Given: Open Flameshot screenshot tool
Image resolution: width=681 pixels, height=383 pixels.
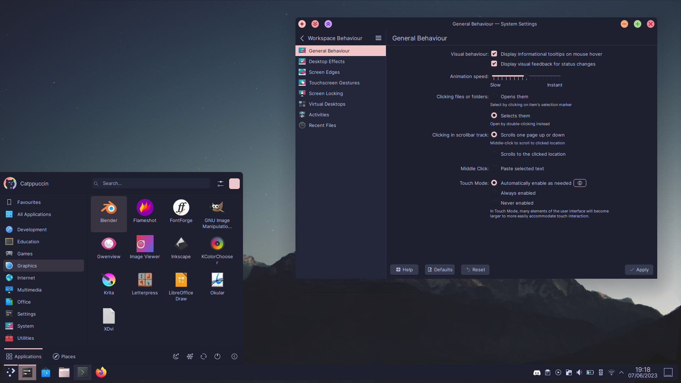Looking at the screenshot, I should point(145,213).
